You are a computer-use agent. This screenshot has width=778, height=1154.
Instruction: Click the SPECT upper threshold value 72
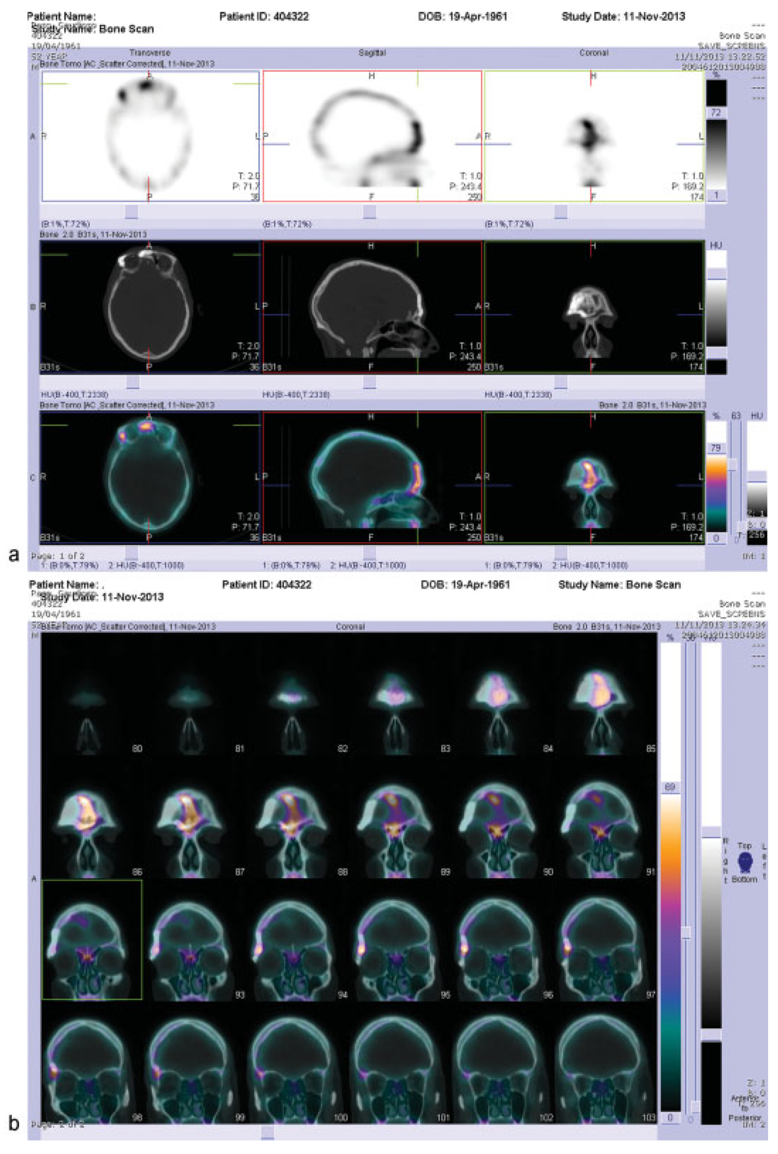click(x=716, y=113)
